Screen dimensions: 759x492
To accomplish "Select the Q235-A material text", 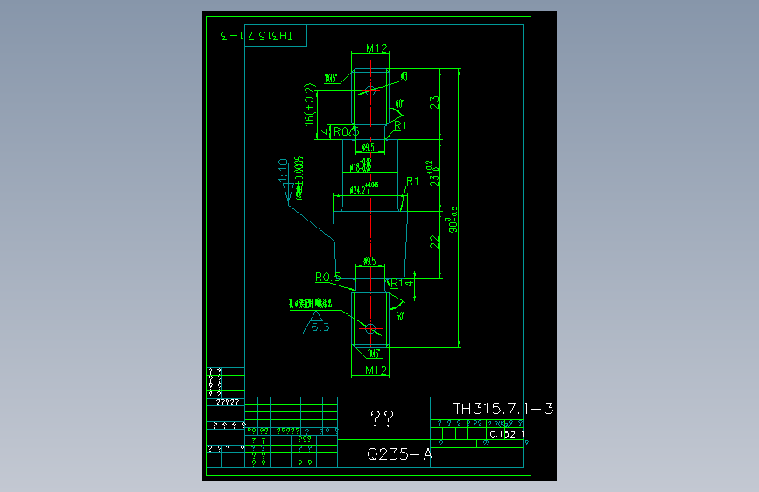I will click(x=399, y=454).
